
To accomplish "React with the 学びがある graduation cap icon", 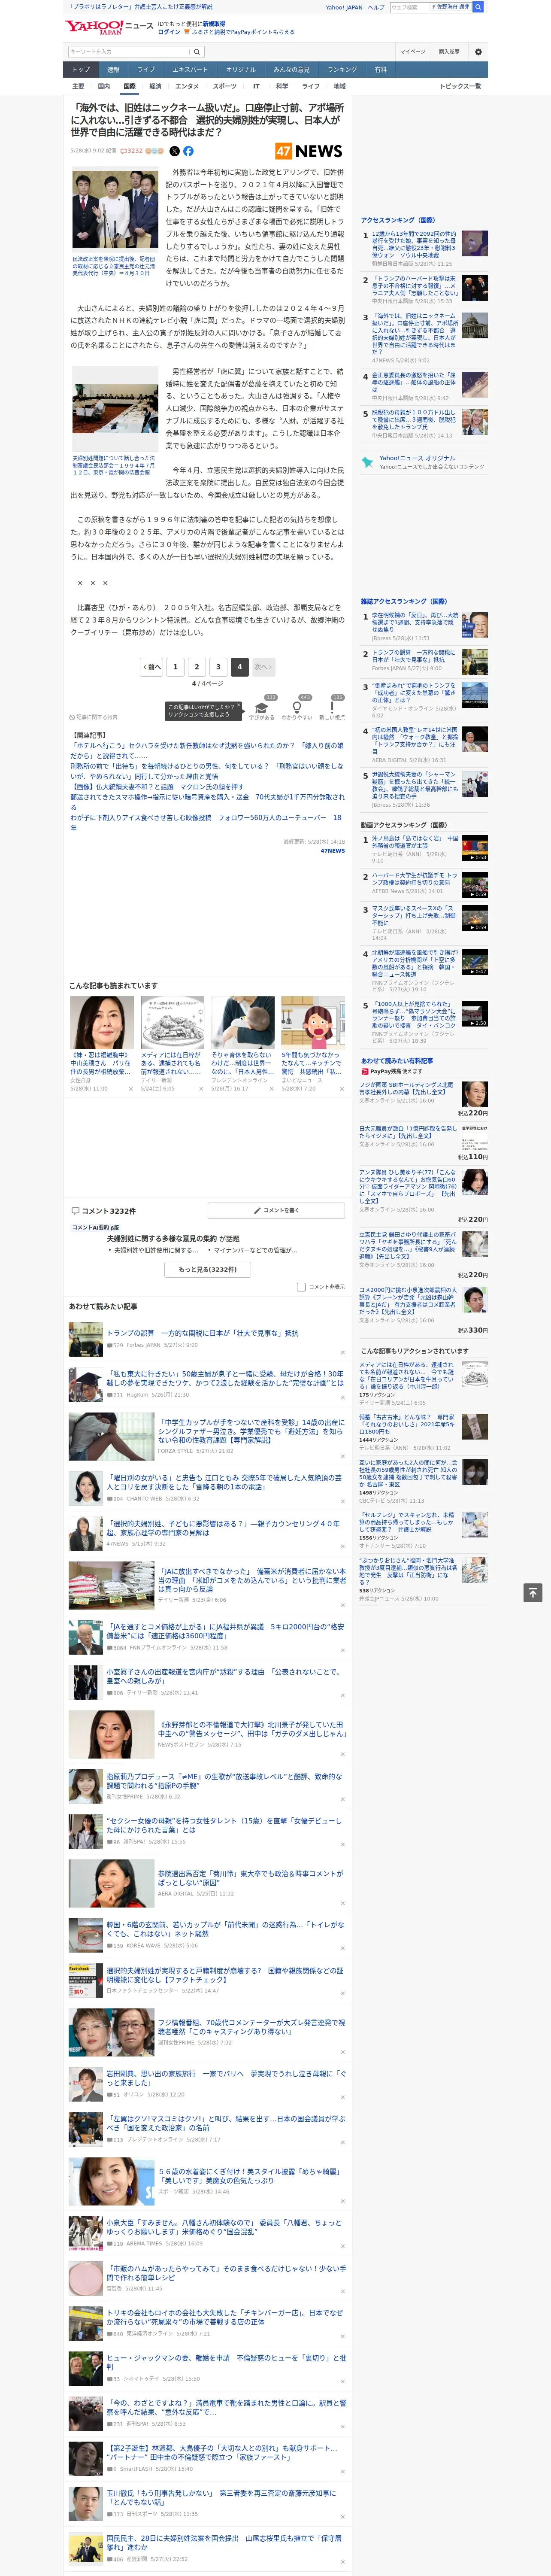I will click(262, 707).
